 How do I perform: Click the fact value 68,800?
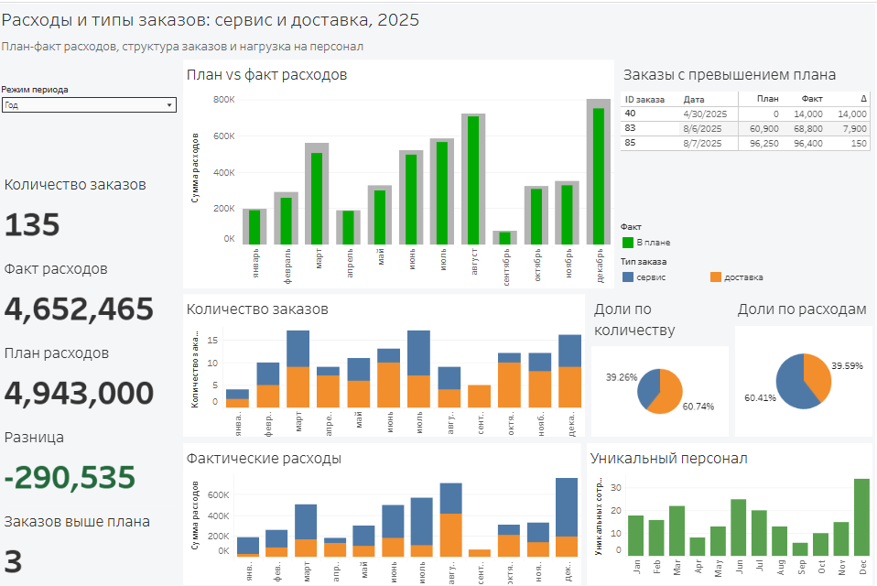tap(808, 128)
